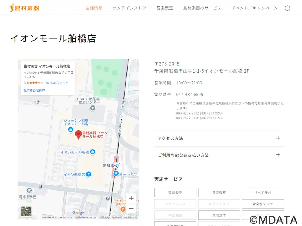Click the 海神中学校 school marker
Screen dimensions: 302x226
pyautogui.click(x=29, y=191)
